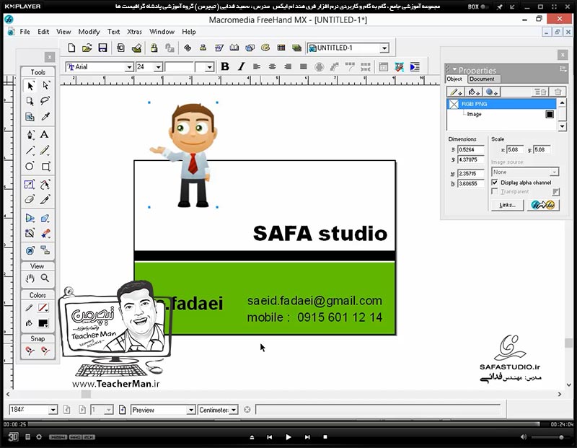
Task: Apply Italic text formatting
Action: [x=241, y=66]
